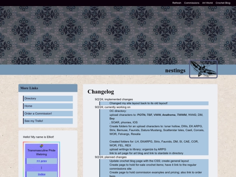Click 'upload writings to library' line
The height and width of the screenshot is (177, 236).
[138, 149]
